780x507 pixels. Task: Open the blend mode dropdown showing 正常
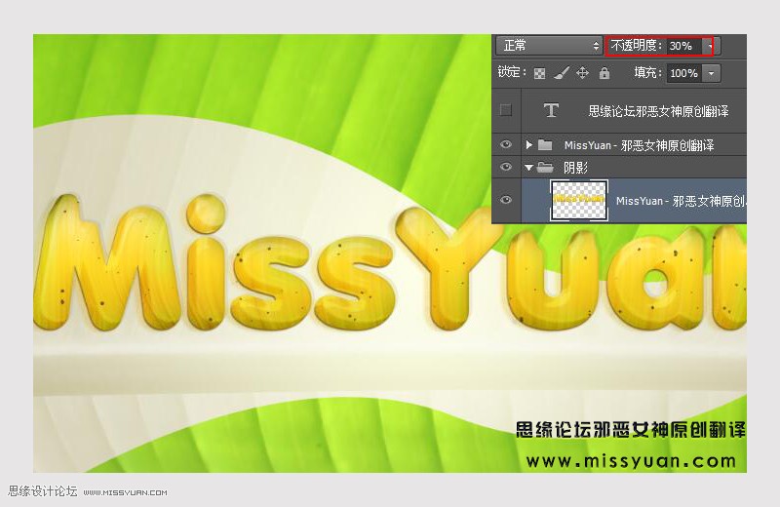point(549,46)
